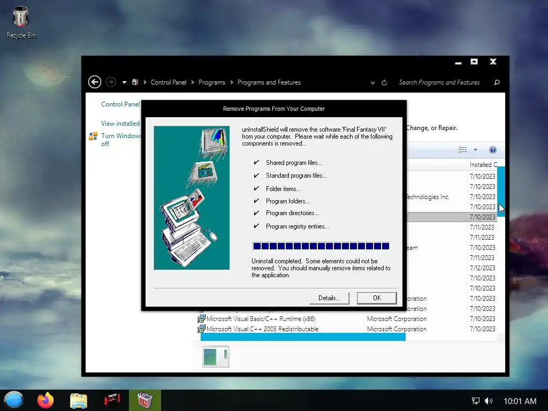Open the red game taskbar icon
548x411 pixels.
pos(112,399)
